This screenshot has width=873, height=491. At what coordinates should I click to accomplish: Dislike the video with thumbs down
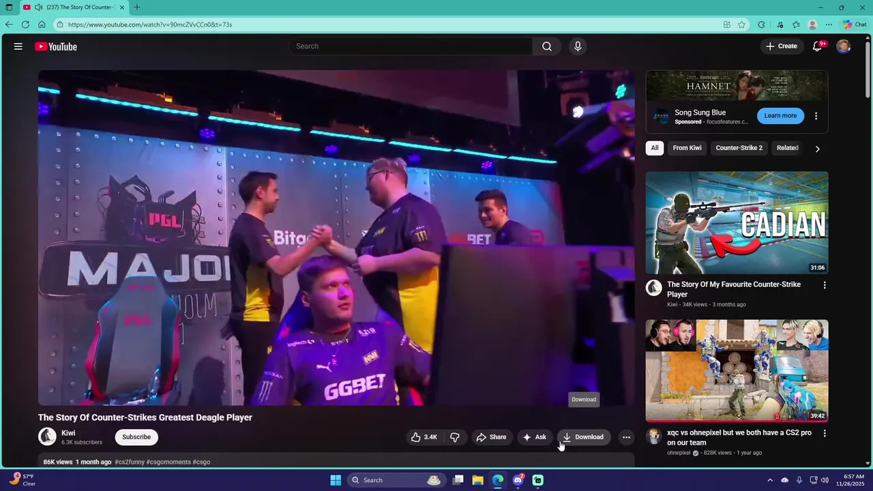455,437
